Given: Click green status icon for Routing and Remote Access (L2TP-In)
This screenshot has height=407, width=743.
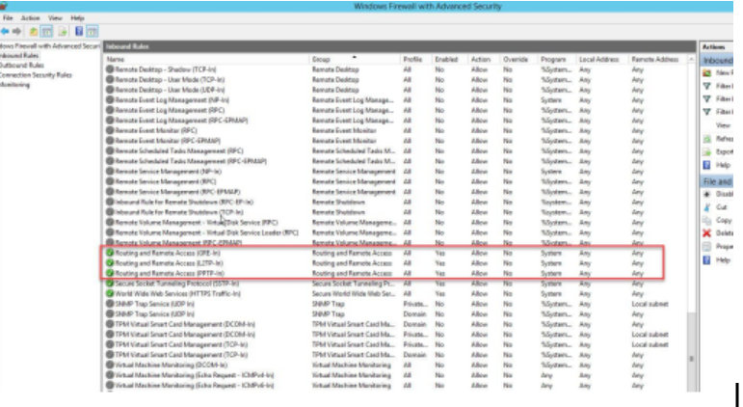Looking at the screenshot, I should click(110, 263).
